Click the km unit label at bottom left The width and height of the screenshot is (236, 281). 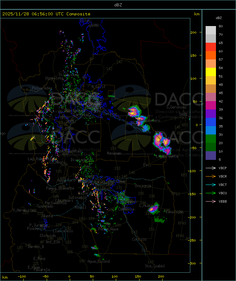point(5,277)
